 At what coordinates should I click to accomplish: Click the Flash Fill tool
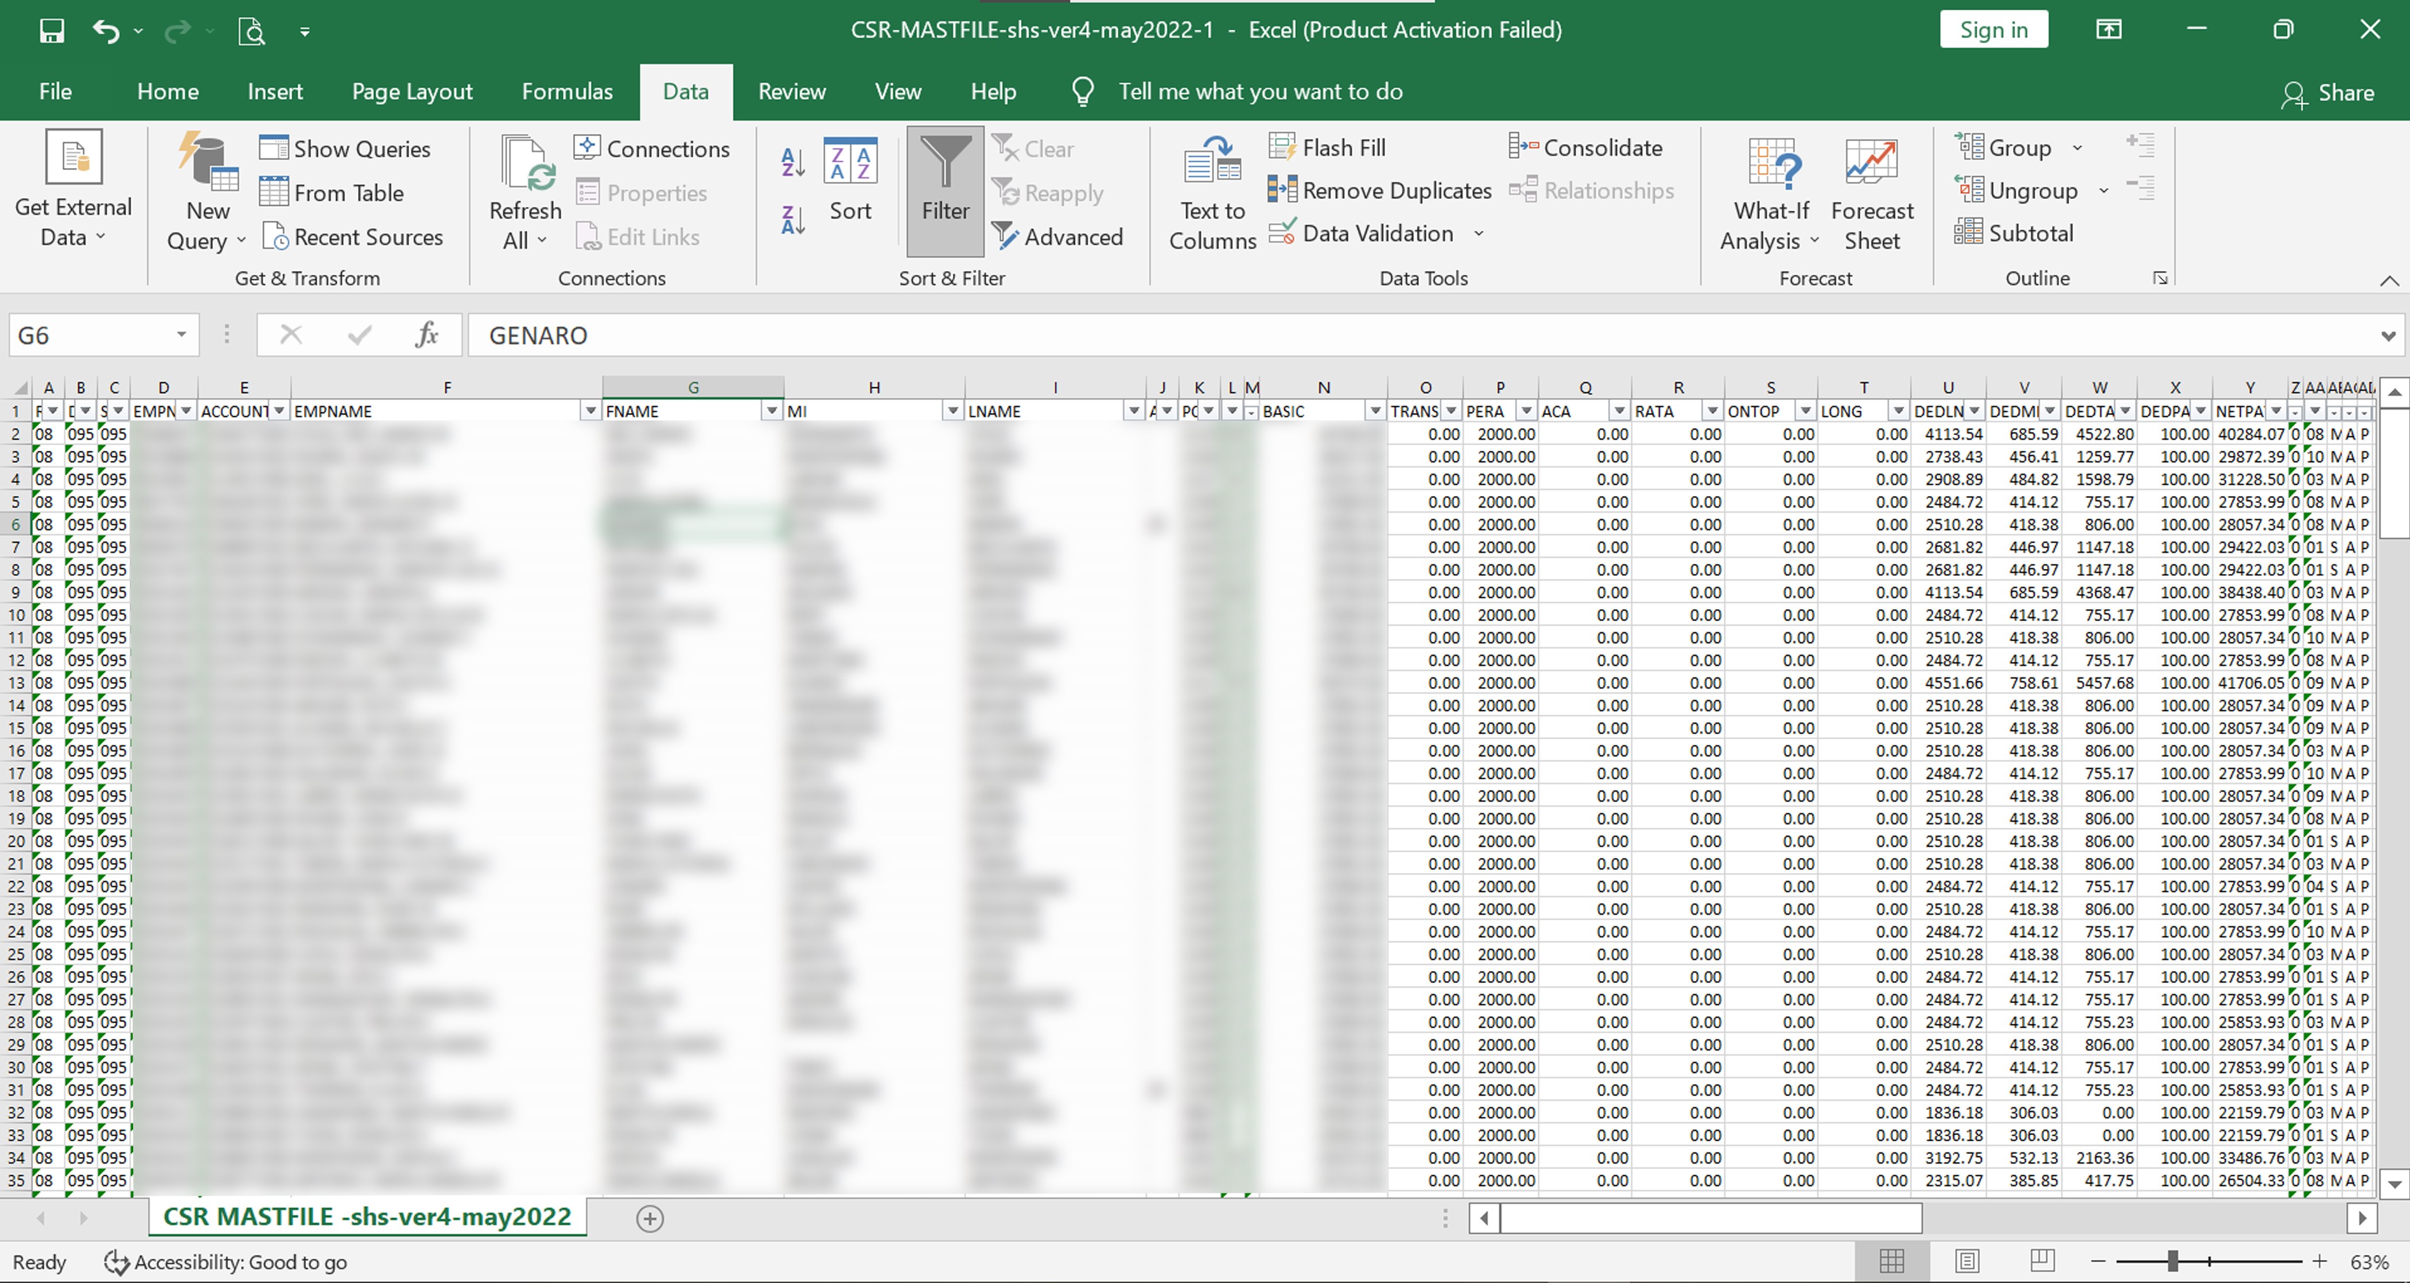pos(1328,148)
